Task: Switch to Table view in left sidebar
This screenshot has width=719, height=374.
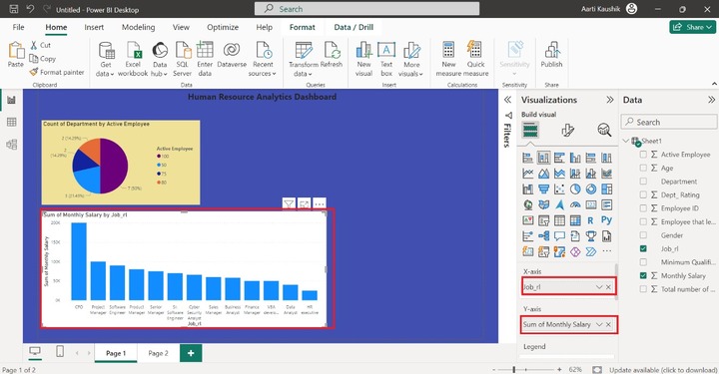Action: 11,122
